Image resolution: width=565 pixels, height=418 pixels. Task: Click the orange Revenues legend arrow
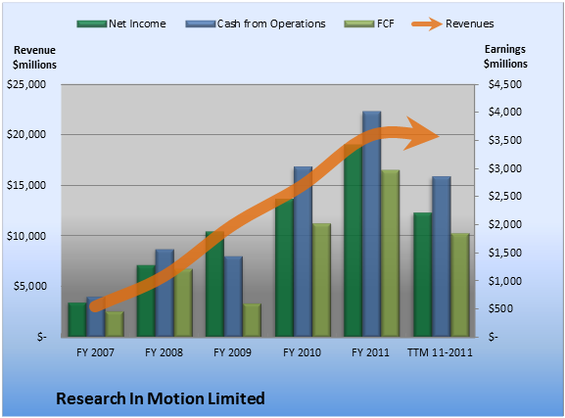click(x=427, y=23)
